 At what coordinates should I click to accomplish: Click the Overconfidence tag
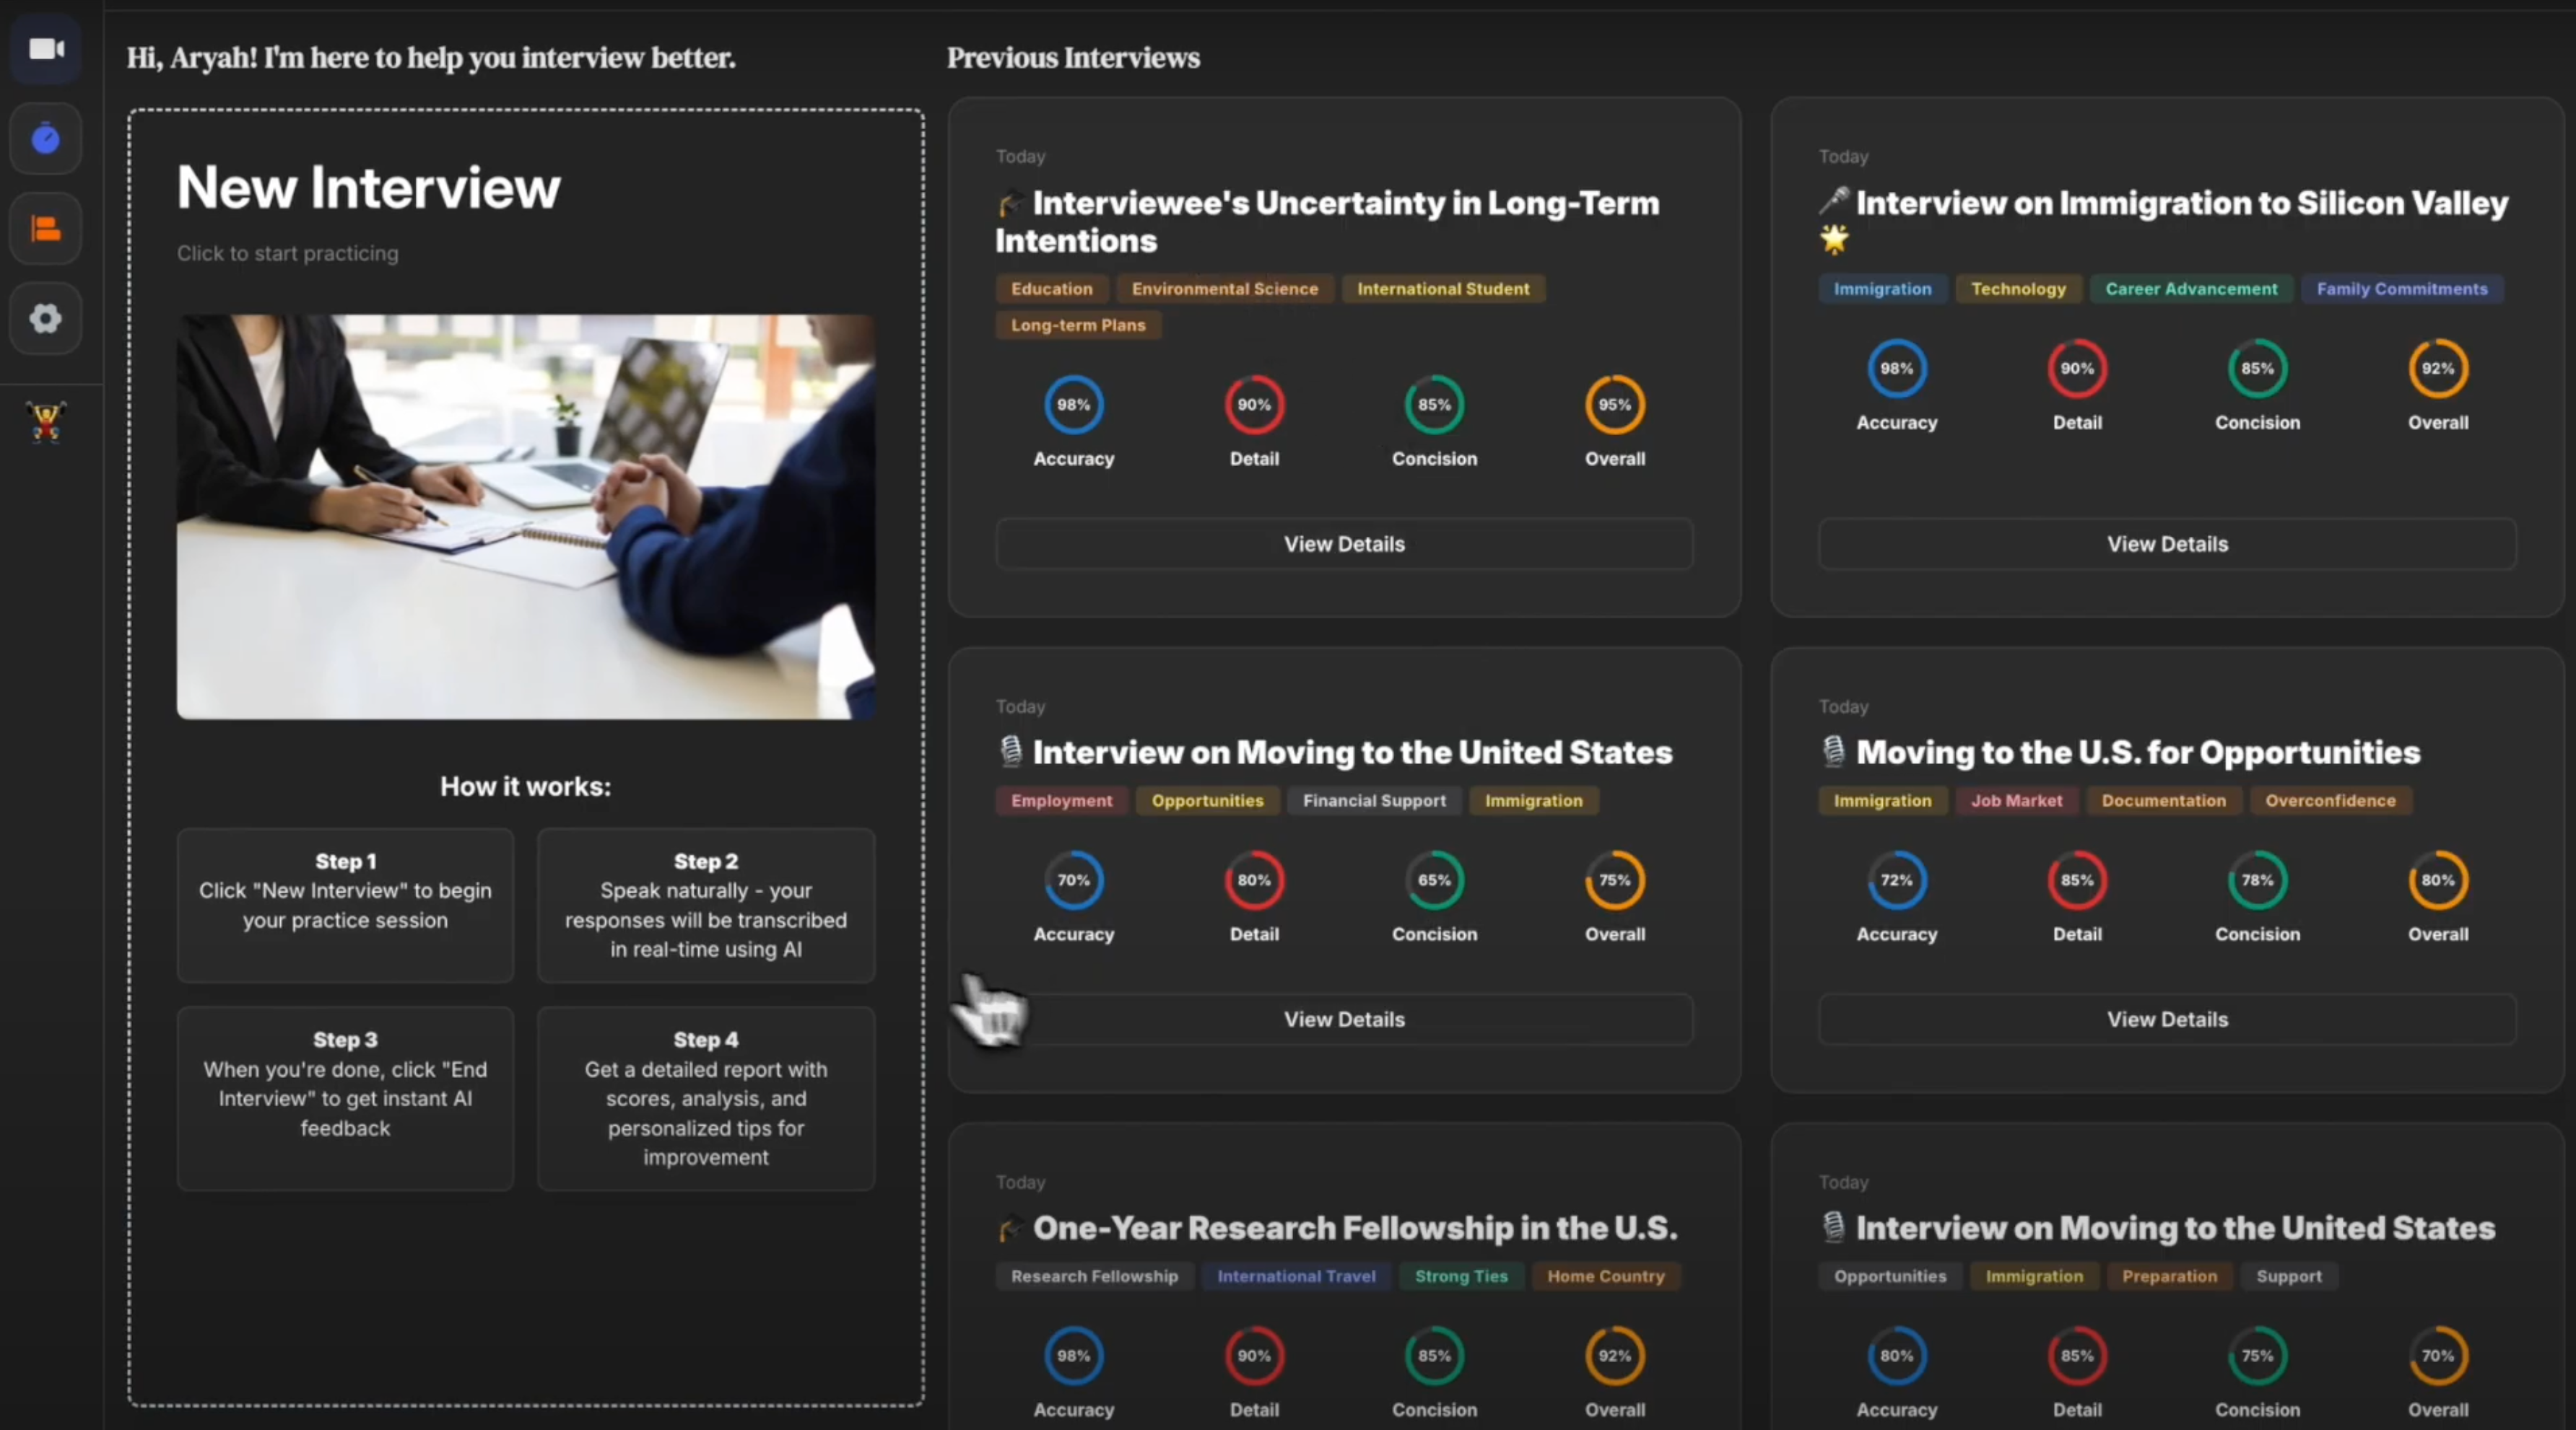[x=2330, y=800]
